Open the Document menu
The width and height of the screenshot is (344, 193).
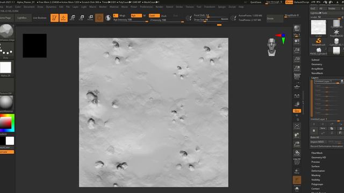tap(29, 7)
